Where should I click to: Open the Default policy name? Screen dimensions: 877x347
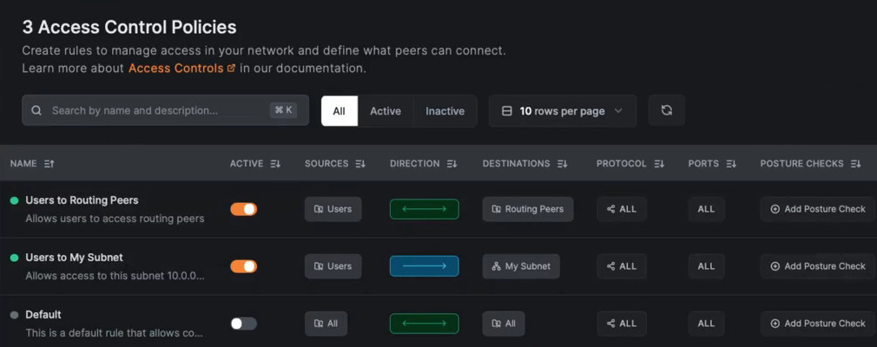[x=43, y=315]
